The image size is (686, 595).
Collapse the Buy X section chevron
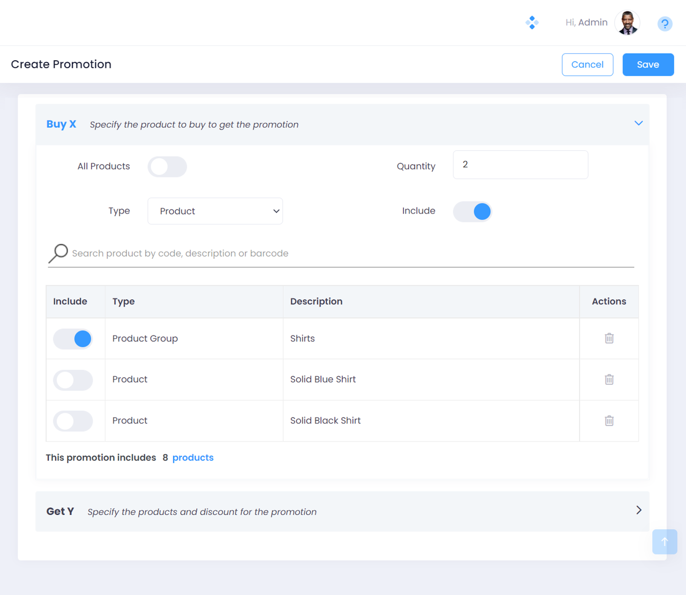coord(638,123)
